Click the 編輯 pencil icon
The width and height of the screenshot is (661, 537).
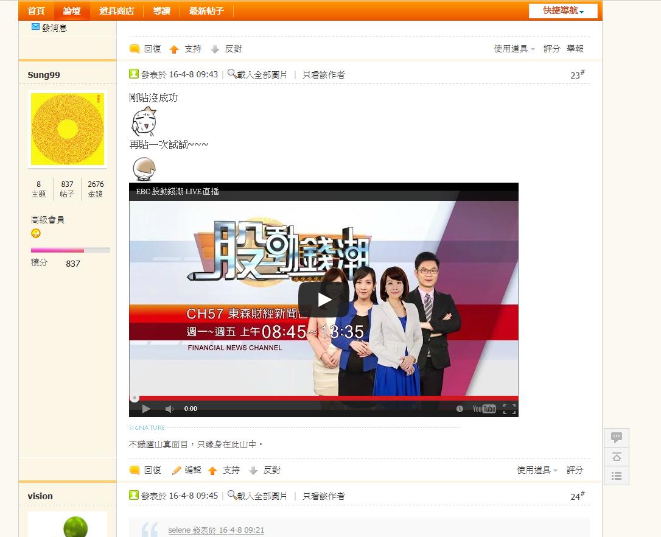click(177, 470)
